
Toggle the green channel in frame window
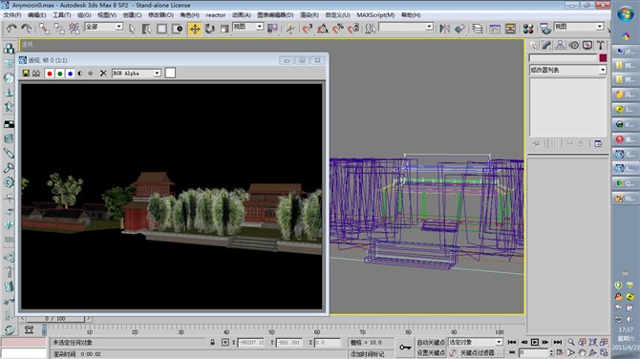click(x=60, y=74)
